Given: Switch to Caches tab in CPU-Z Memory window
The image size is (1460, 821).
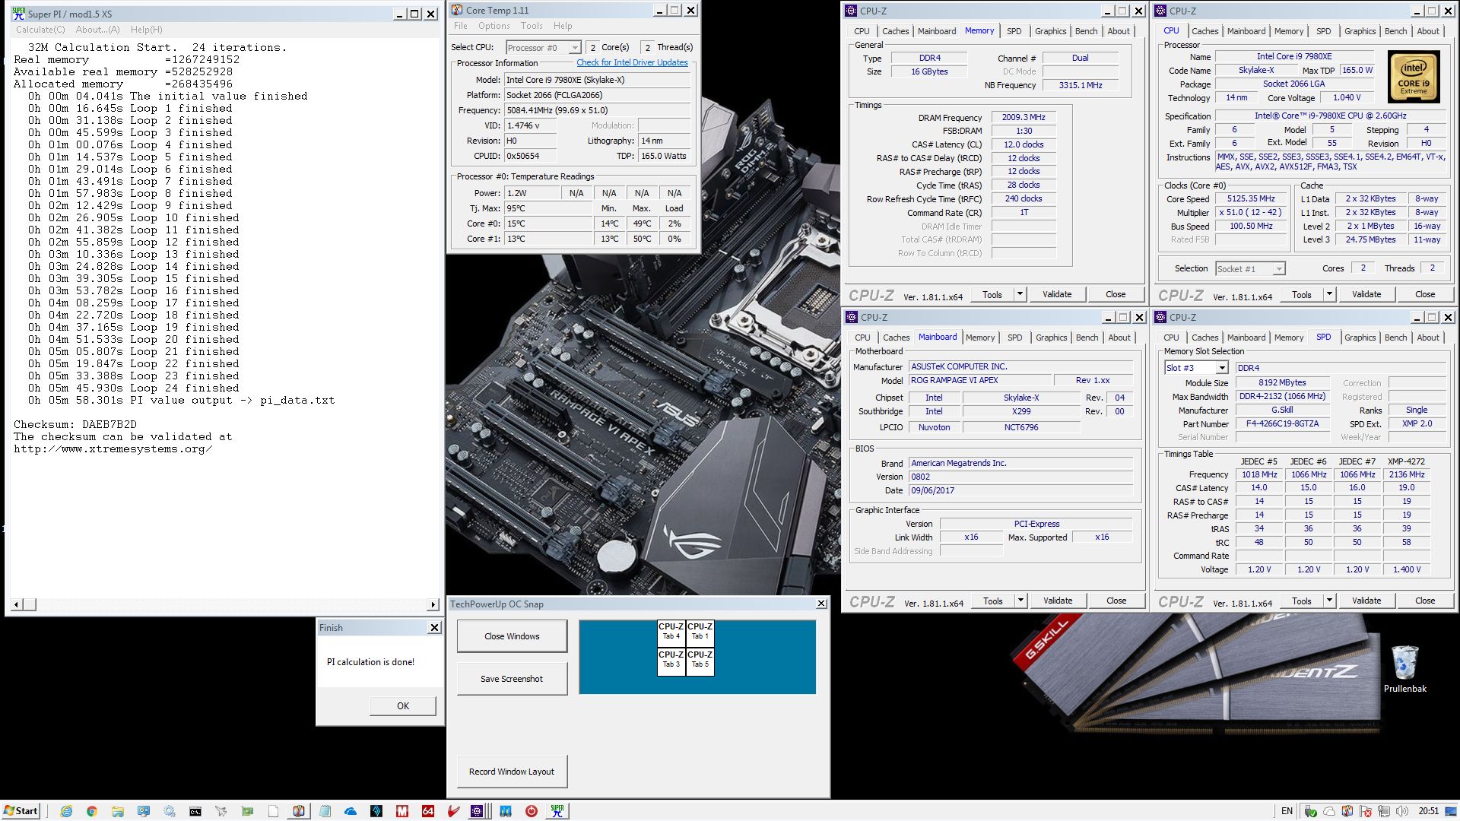Looking at the screenshot, I should (x=895, y=31).
